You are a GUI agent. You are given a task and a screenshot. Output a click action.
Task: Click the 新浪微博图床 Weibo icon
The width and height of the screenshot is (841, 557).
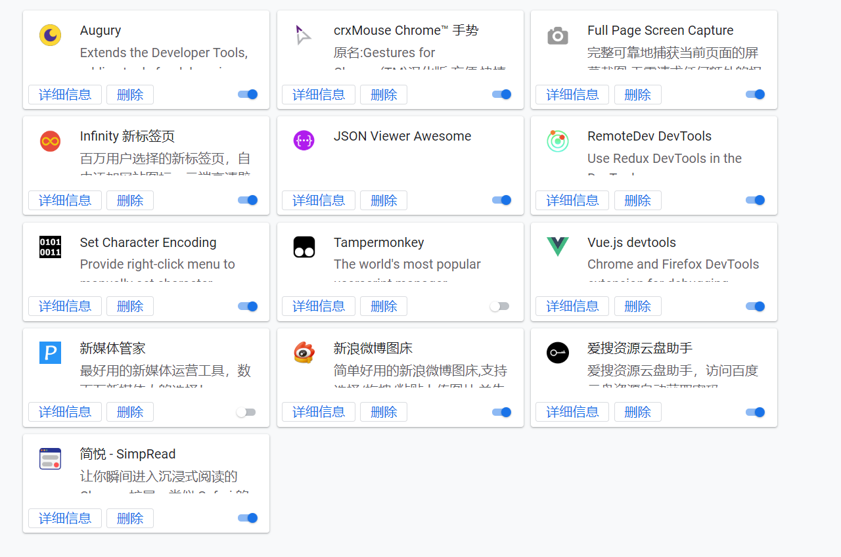(x=304, y=353)
